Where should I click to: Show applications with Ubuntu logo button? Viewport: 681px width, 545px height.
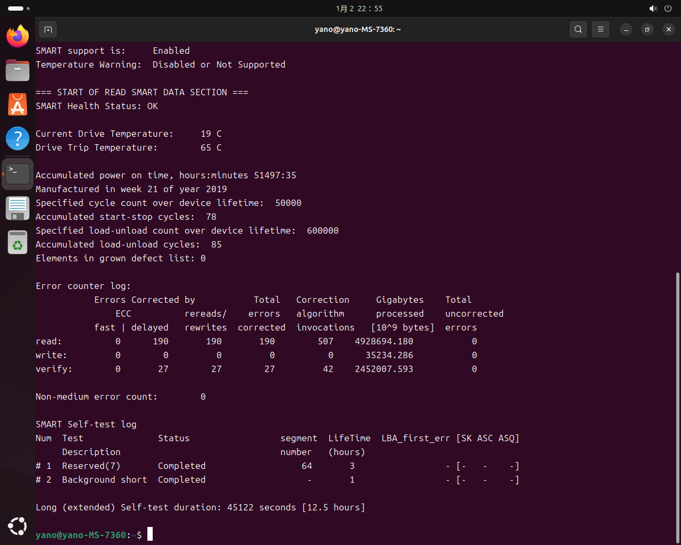click(x=18, y=526)
